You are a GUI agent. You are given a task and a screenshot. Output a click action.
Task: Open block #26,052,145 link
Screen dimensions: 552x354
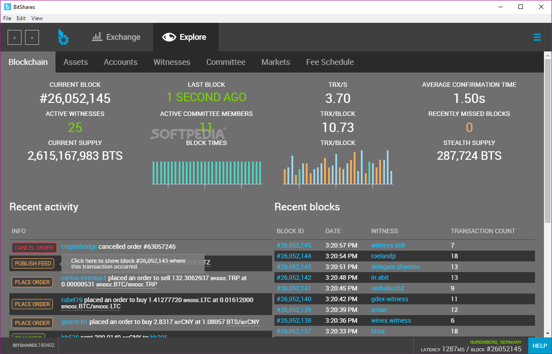tap(294, 245)
